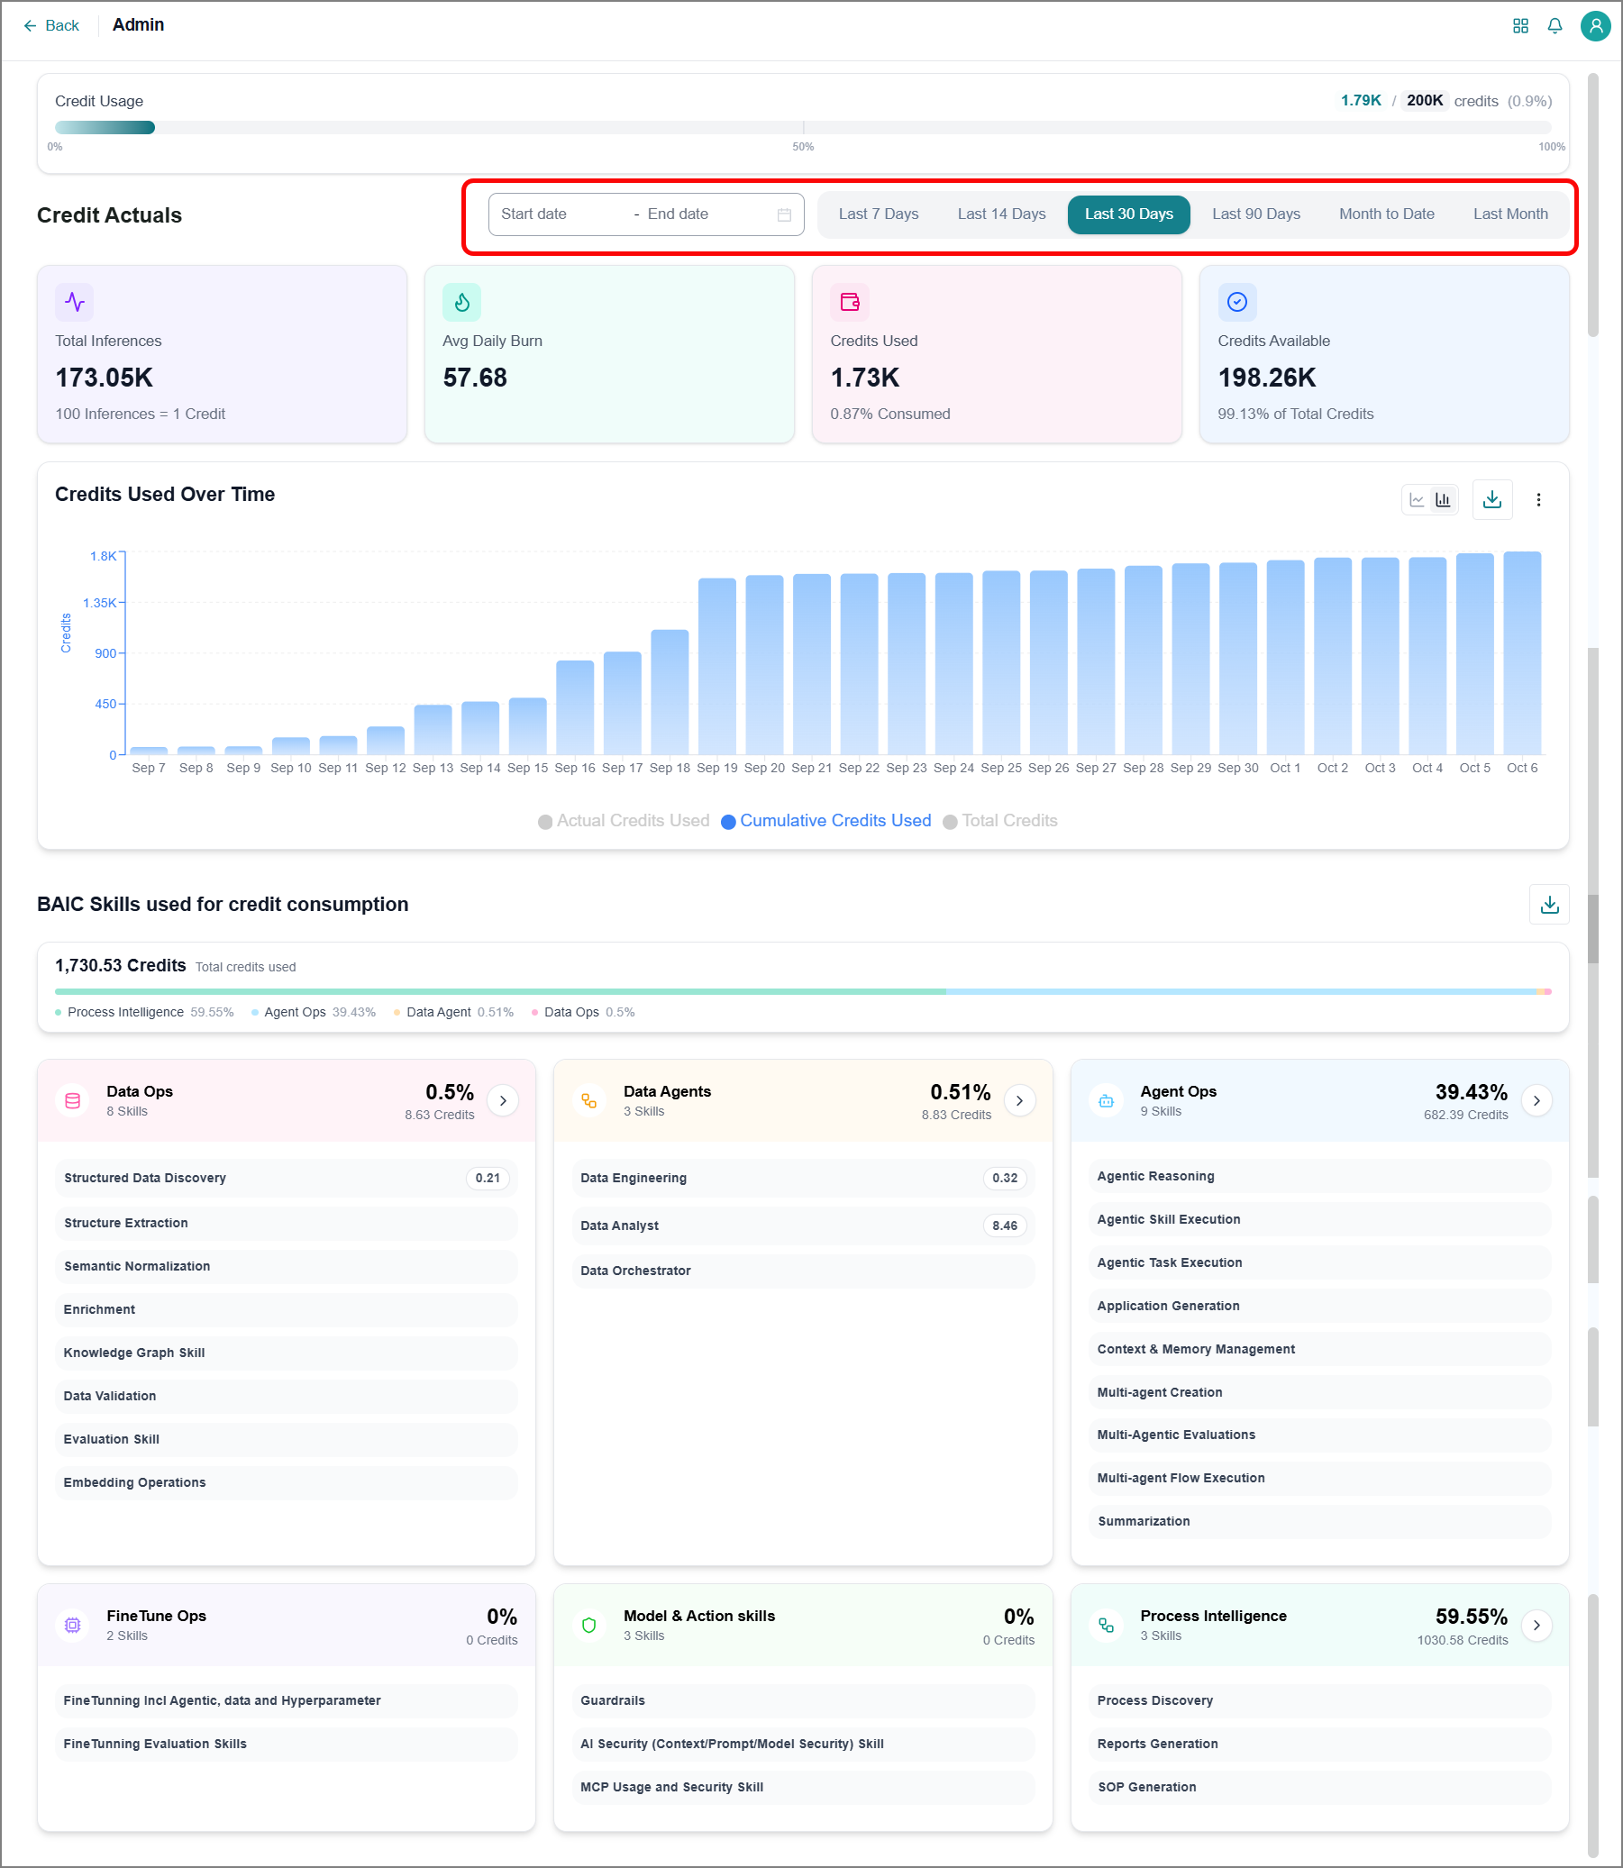1623x1868 pixels.
Task: Toggle Total Credits legend series
Action: [1000, 820]
